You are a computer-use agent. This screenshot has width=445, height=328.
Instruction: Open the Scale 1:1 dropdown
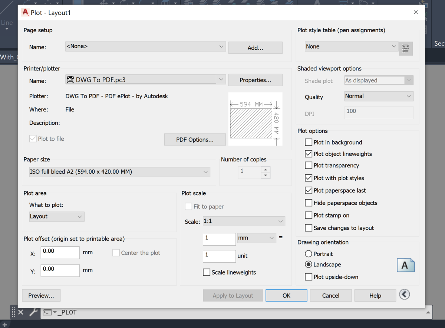point(244,221)
